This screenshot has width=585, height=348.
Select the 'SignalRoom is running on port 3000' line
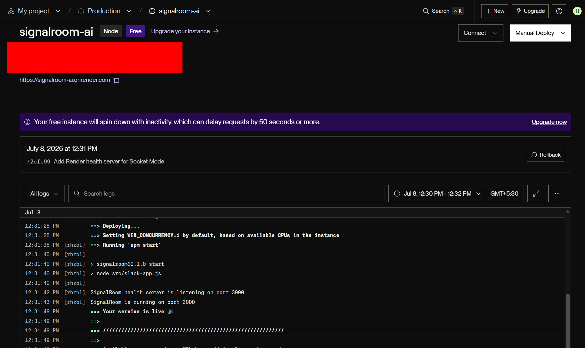point(292,302)
